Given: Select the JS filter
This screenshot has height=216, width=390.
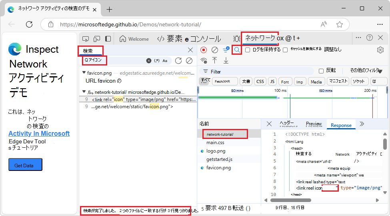Looking at the screenshot, I should pos(272,81).
